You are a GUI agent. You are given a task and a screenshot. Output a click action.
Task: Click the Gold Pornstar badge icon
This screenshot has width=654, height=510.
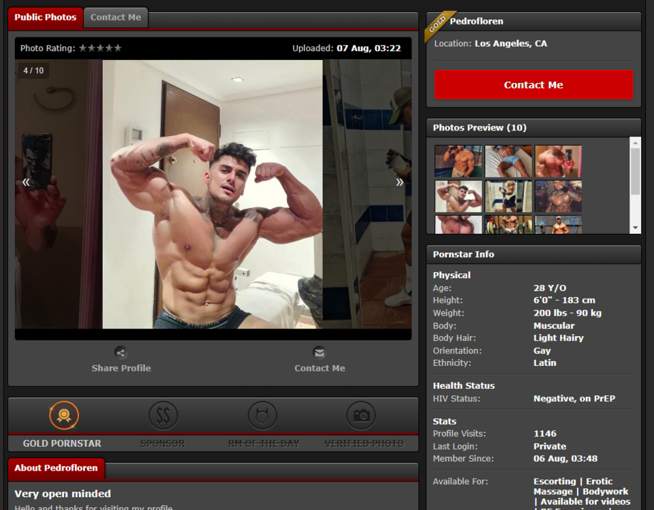(x=64, y=415)
